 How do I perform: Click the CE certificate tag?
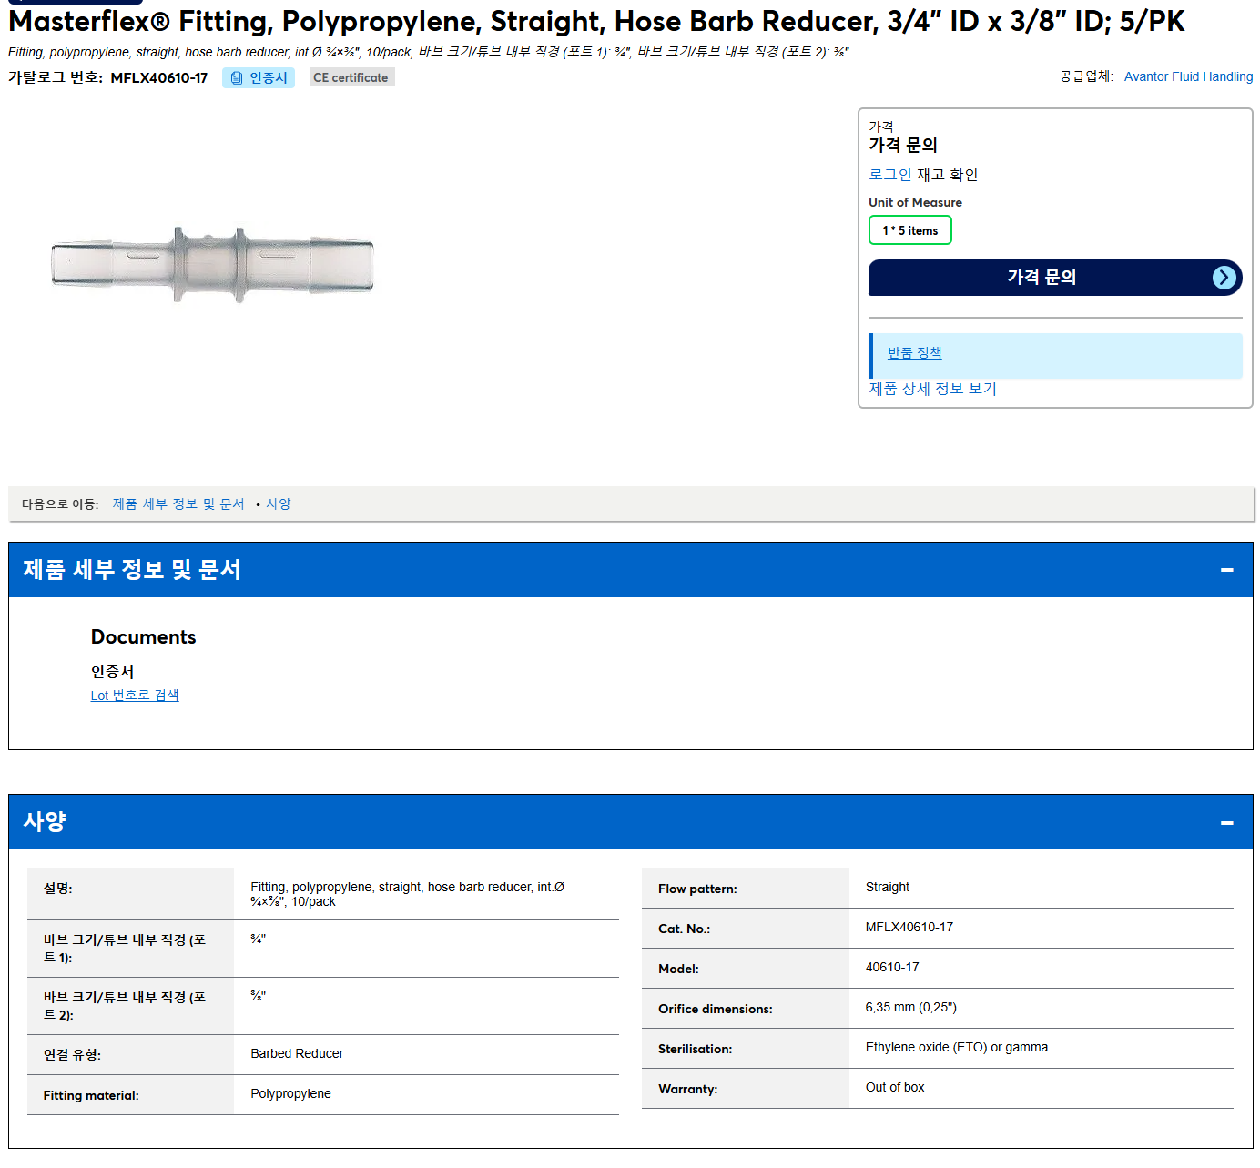pos(351,78)
